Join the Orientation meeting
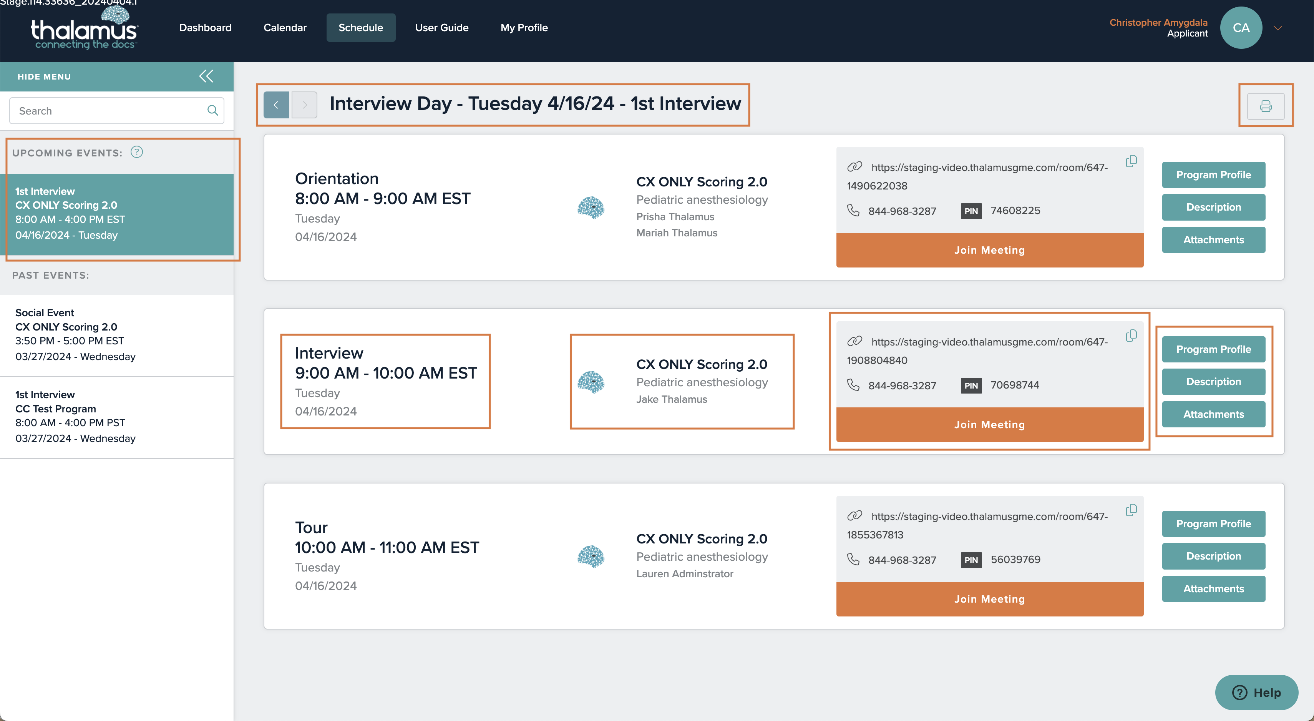This screenshot has height=721, width=1314. 989,250
